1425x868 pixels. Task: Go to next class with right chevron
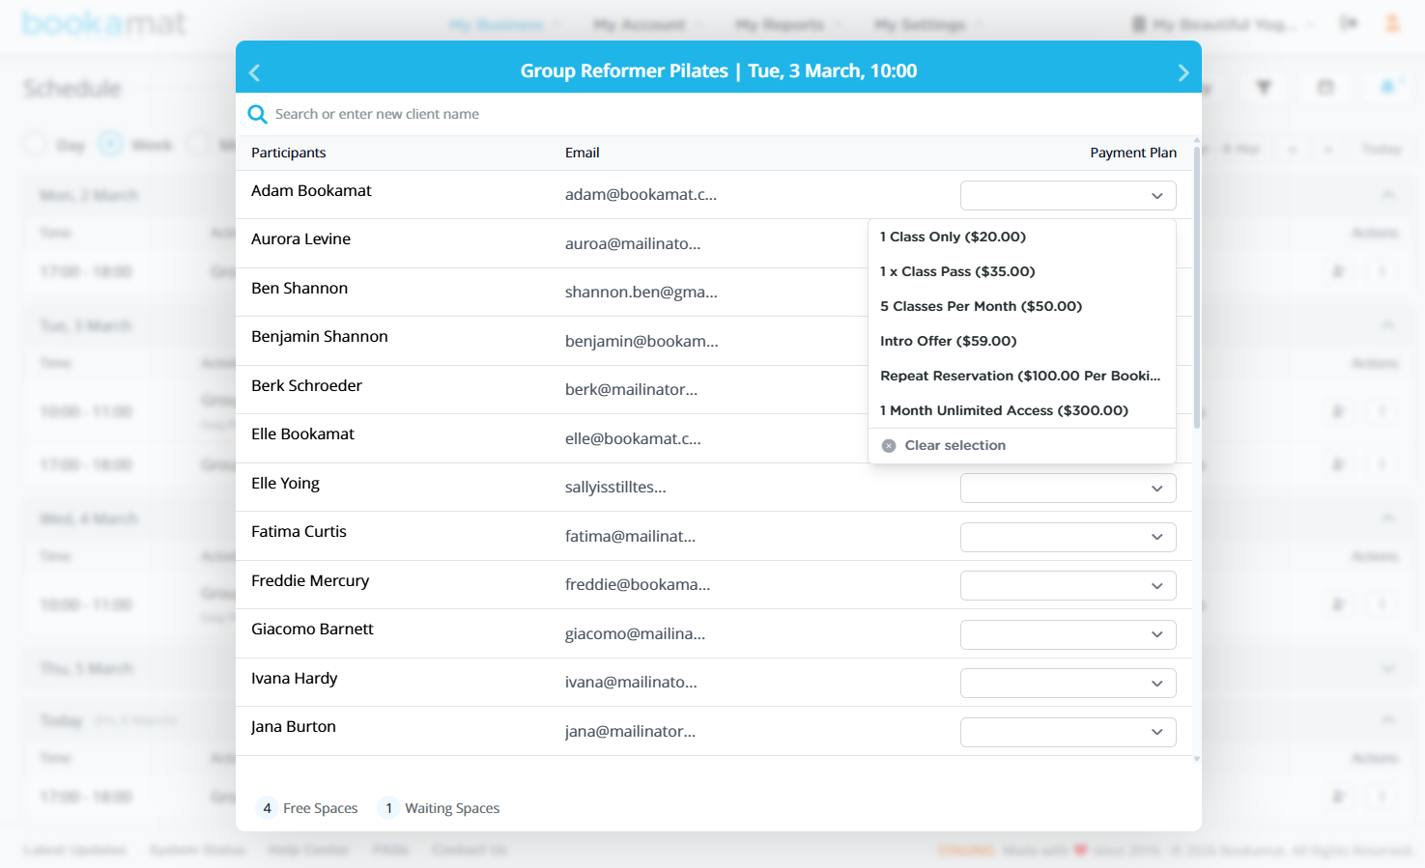(1183, 72)
